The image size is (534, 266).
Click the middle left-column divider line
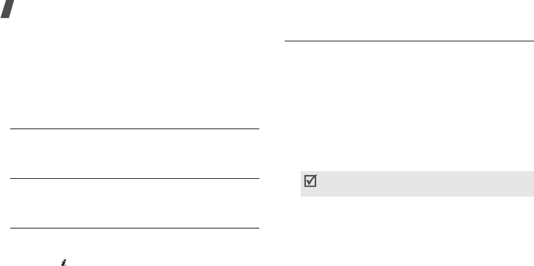coord(135,178)
